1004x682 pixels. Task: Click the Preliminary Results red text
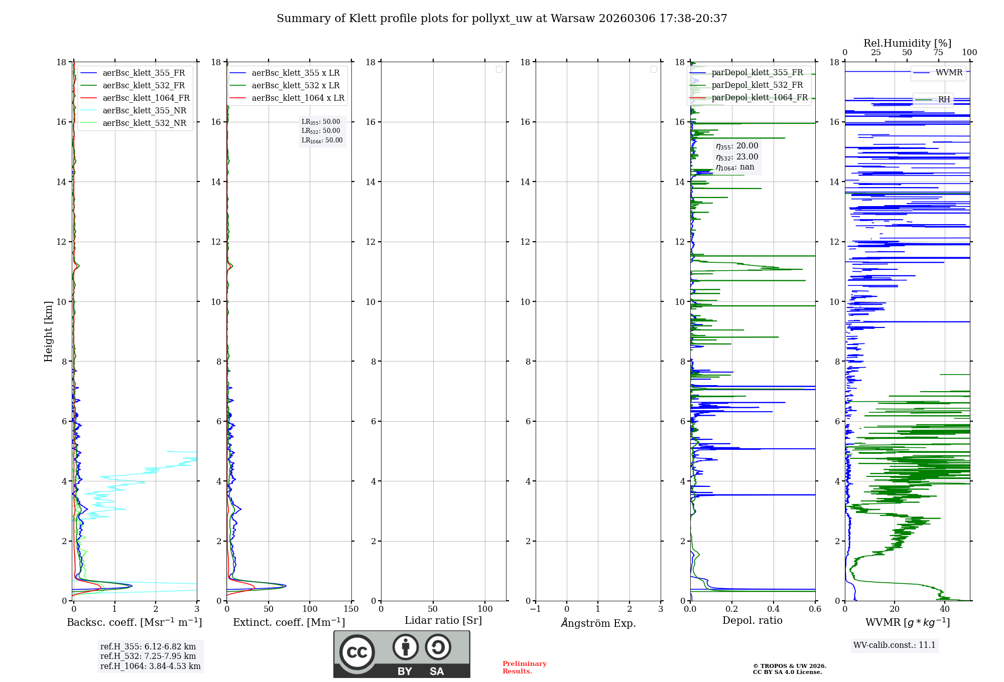click(524, 667)
